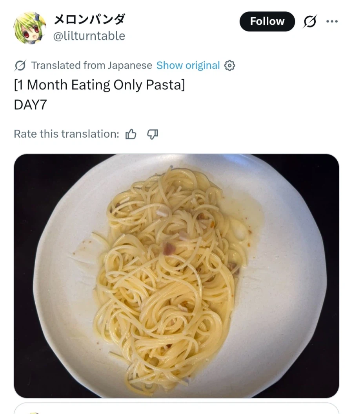Rate translation with thumbs down
Screen dimensions: 353x414
point(152,134)
